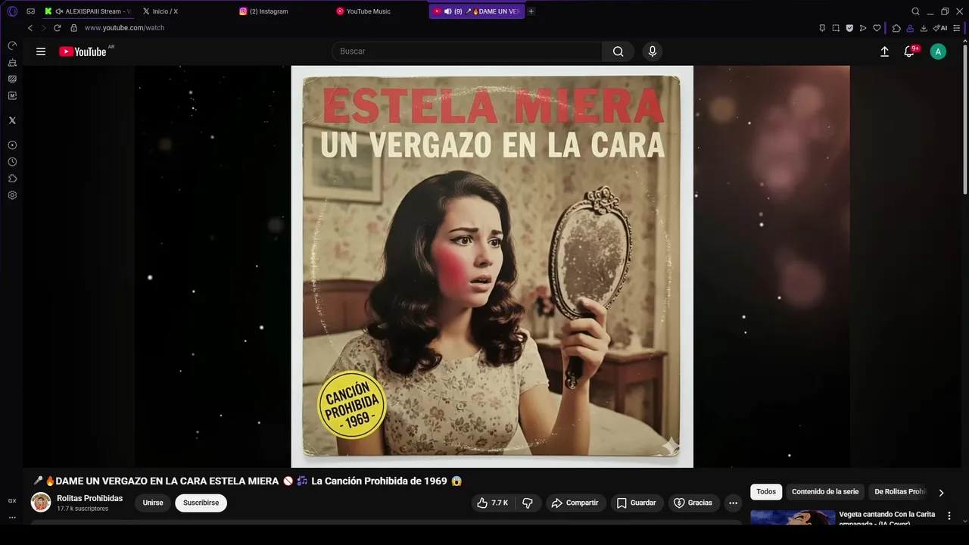Viewport: 969px width, 545px height.
Task: Reload the current page
Action: coord(57,28)
